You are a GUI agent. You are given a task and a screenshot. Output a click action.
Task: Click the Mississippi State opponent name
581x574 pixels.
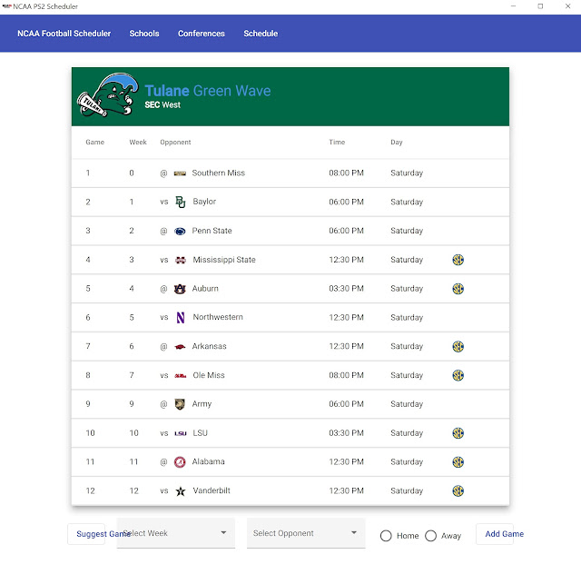coord(224,260)
